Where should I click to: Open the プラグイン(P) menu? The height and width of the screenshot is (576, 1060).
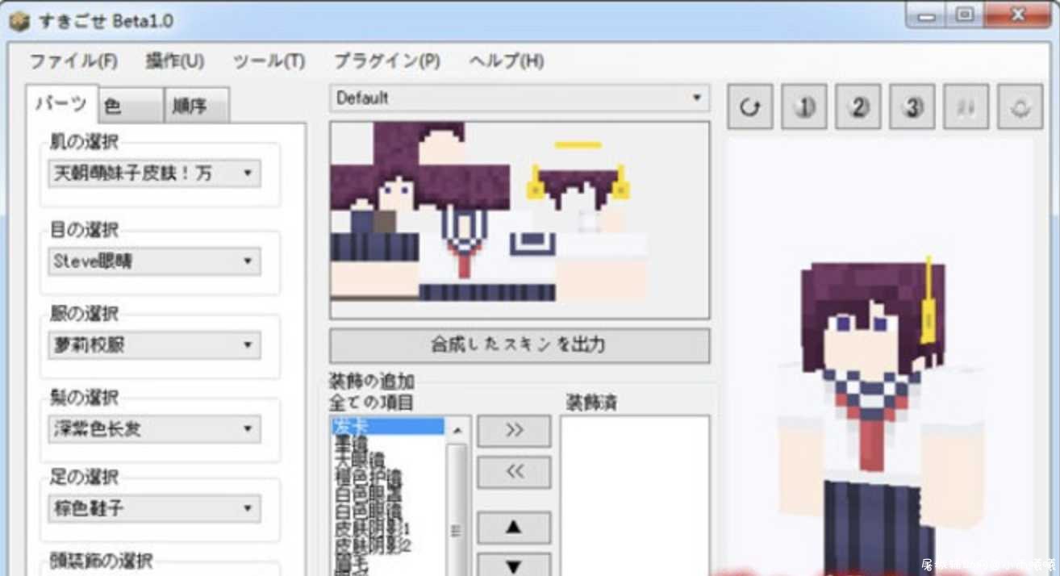(387, 61)
